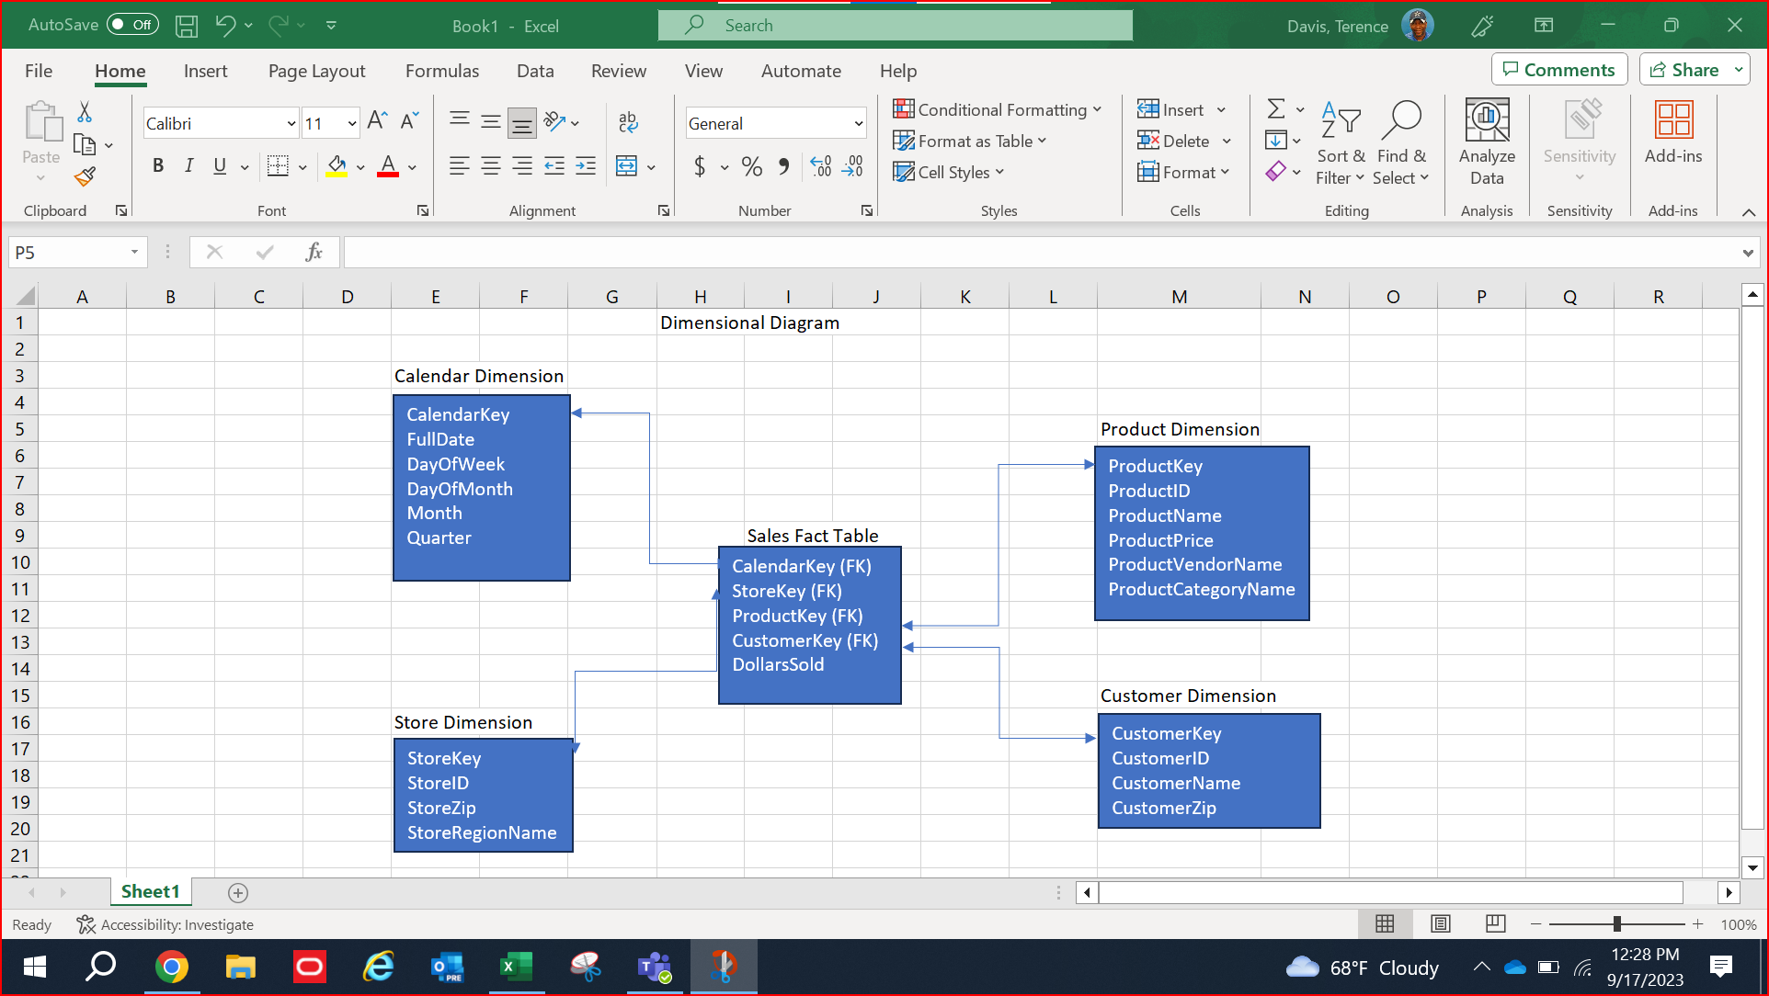
Task: Click the Wrap Text icon
Action: [x=628, y=121]
